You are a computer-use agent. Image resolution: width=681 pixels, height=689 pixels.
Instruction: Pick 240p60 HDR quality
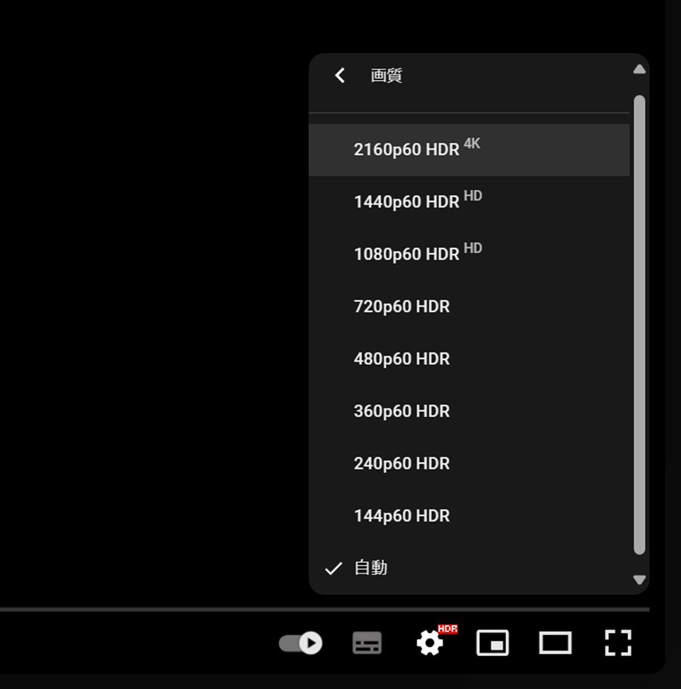coord(469,463)
